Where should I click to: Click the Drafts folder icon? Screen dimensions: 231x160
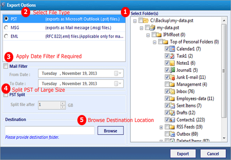tap(172, 113)
